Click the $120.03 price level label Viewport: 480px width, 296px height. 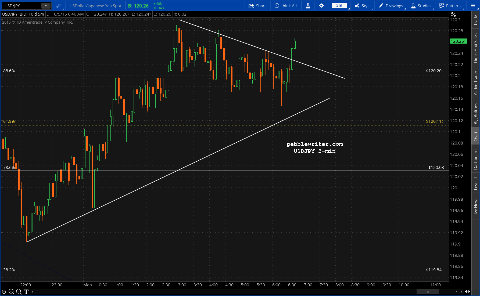436,168
